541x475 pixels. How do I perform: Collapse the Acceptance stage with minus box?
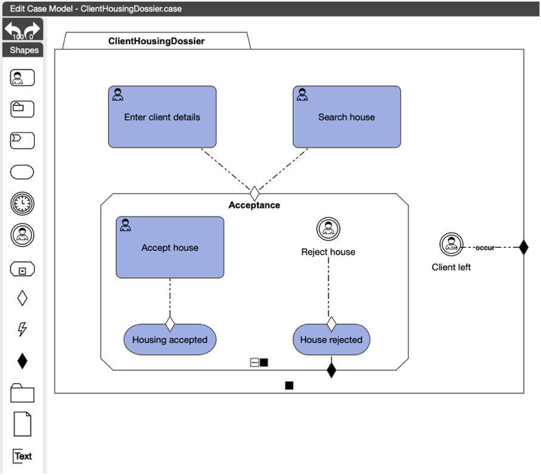pyautogui.click(x=255, y=362)
